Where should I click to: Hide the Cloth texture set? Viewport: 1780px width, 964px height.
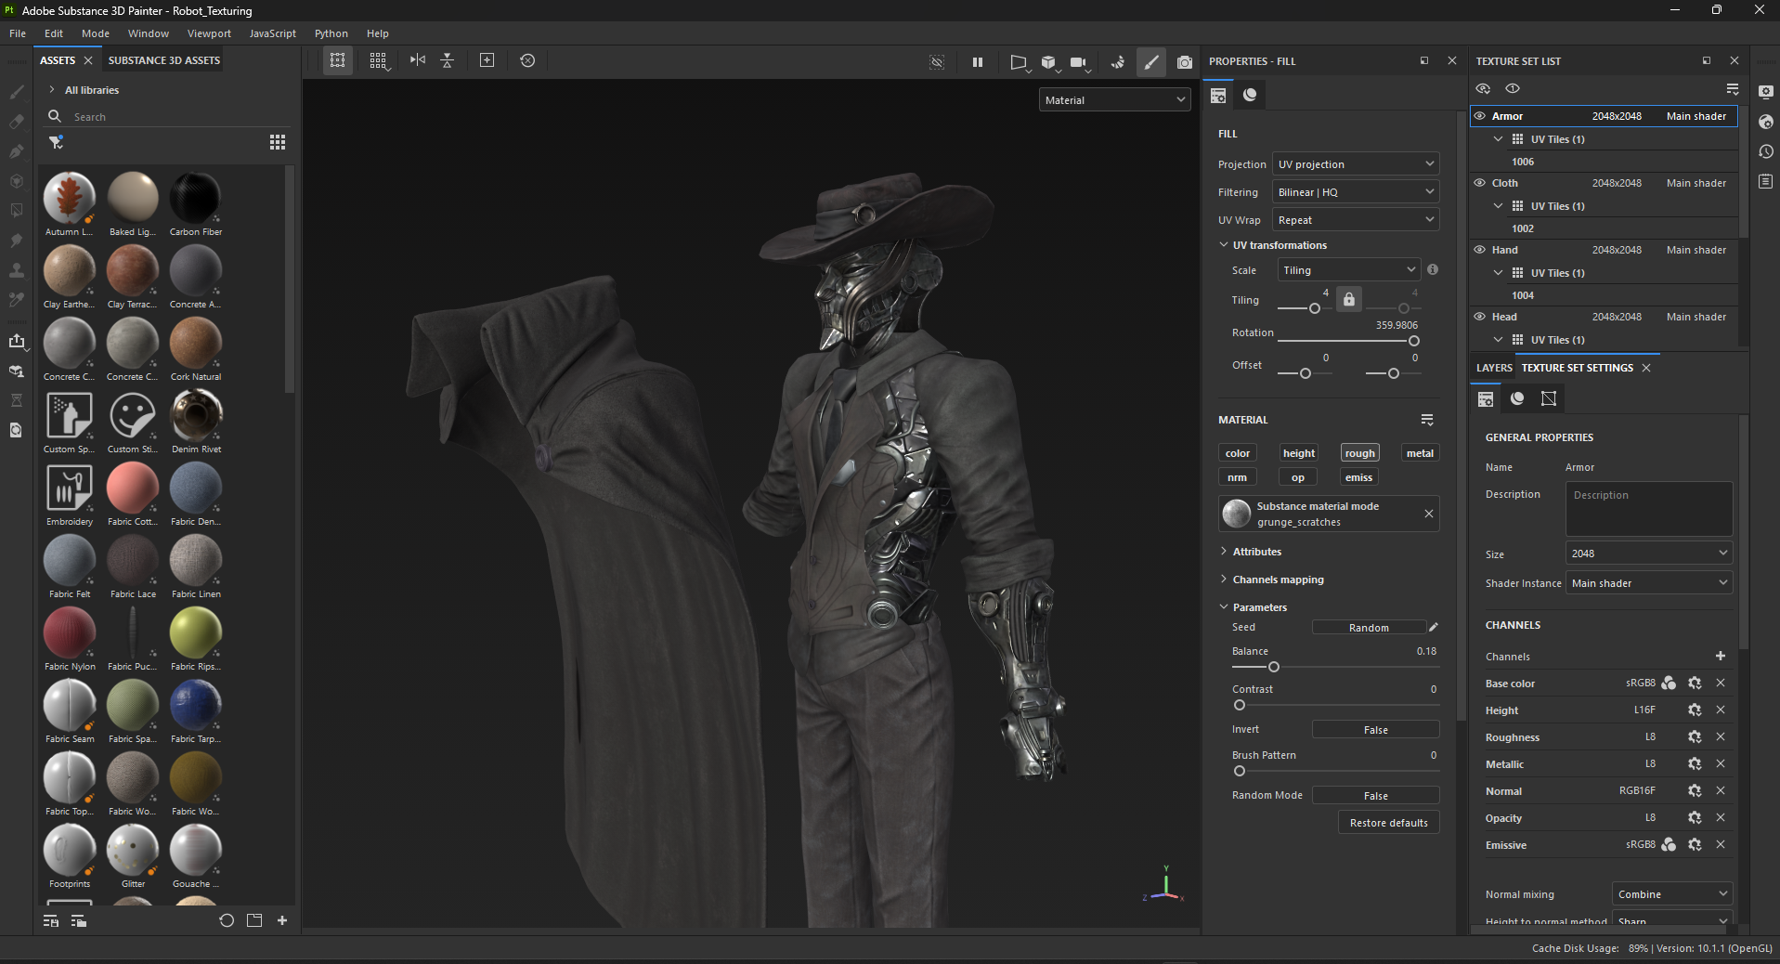coord(1480,183)
